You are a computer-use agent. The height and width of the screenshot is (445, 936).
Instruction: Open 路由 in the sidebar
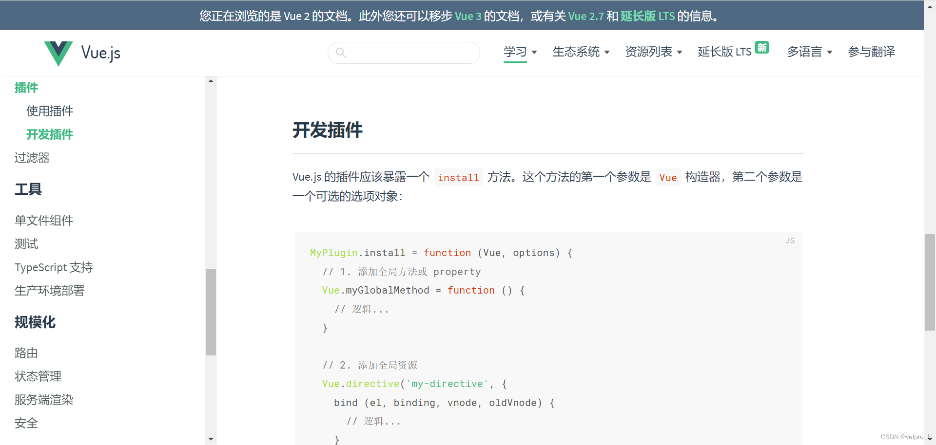click(x=26, y=353)
